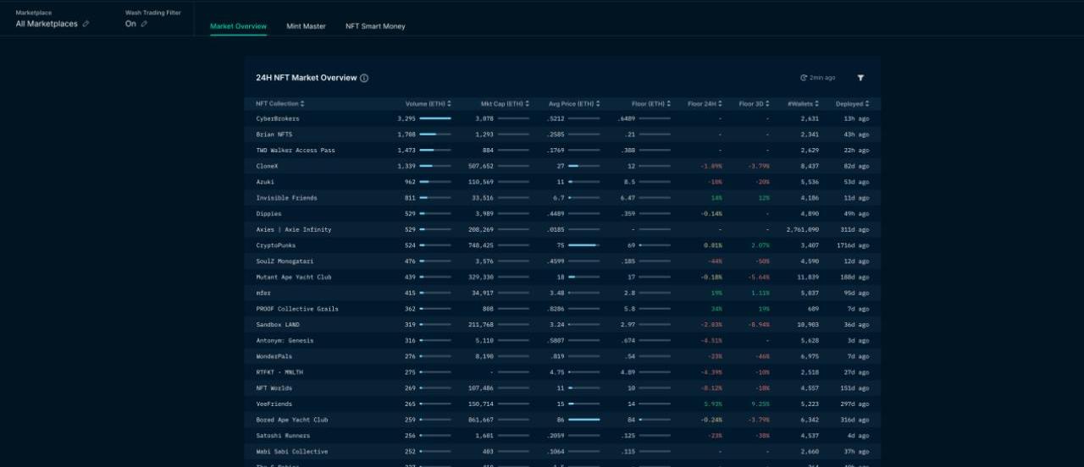Viewport: 1084px width, 467px height.
Task: Open the NFT Smart Money tab
Action: (375, 26)
